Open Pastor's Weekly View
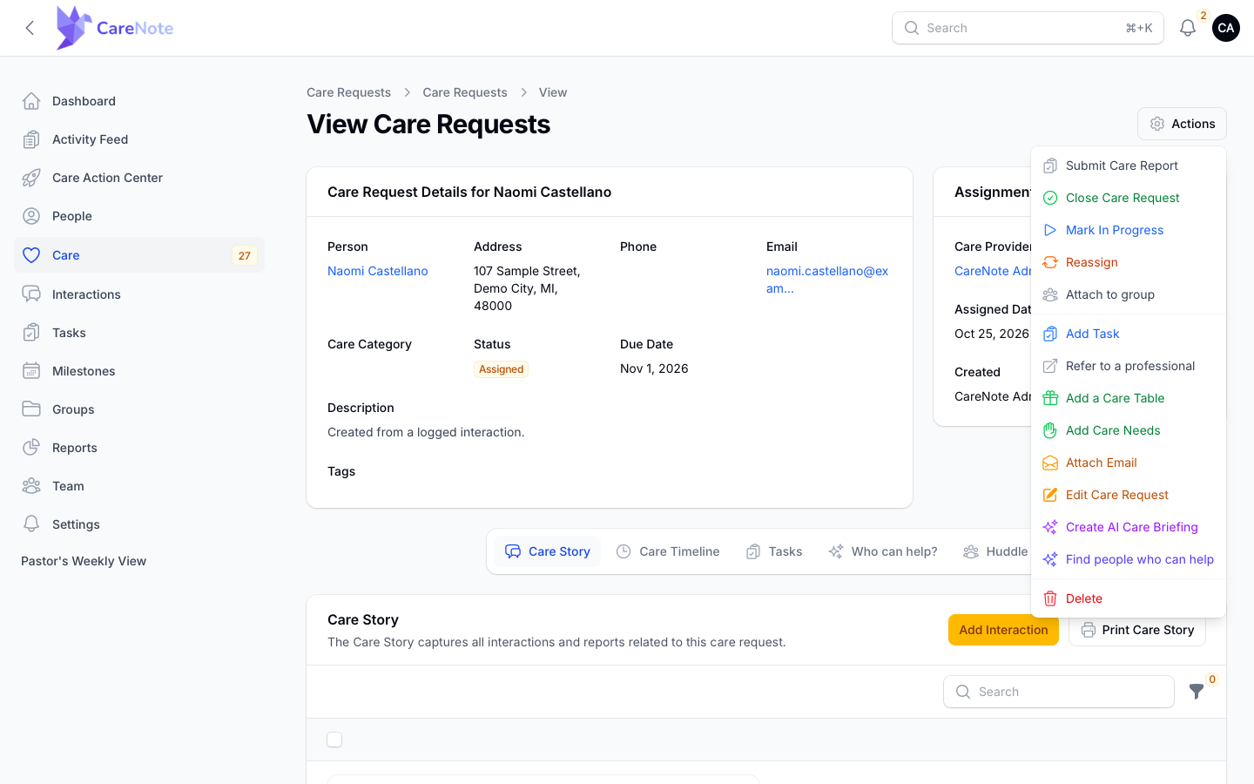Viewport: 1254px width, 784px height. (84, 561)
